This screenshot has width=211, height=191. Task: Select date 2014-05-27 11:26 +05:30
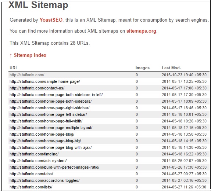[x=184, y=187]
